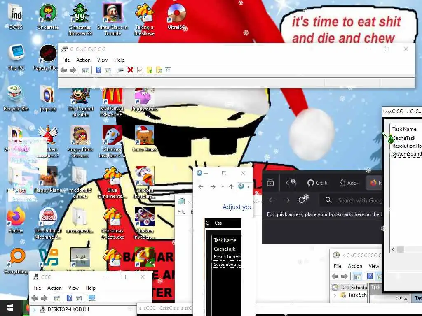Open Christmas Sweets.exe desktop icon

coord(112,223)
